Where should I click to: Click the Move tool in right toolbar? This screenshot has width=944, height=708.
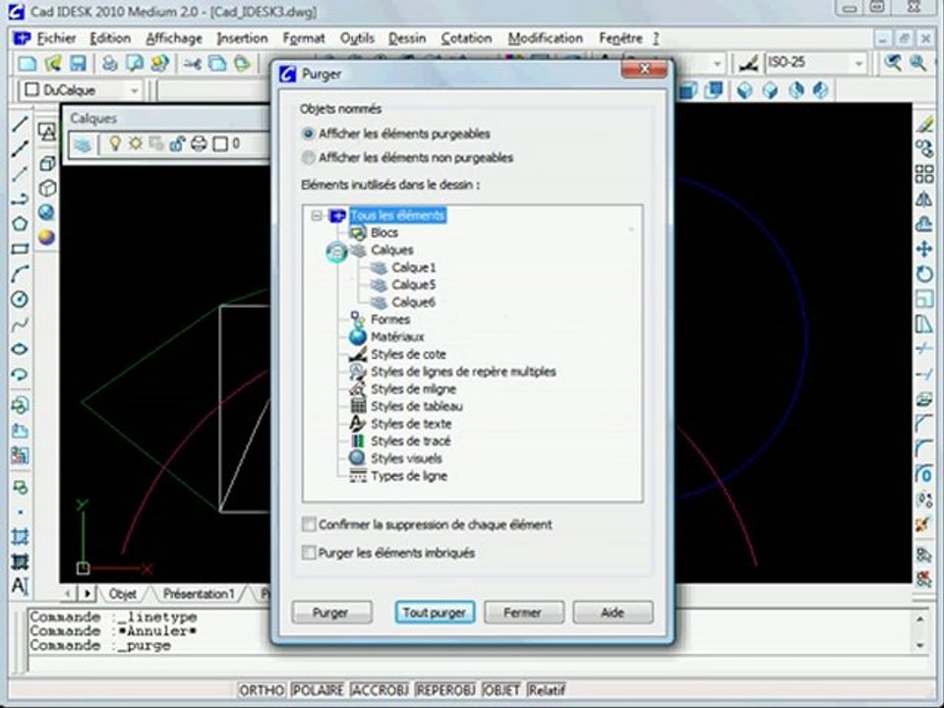[924, 249]
